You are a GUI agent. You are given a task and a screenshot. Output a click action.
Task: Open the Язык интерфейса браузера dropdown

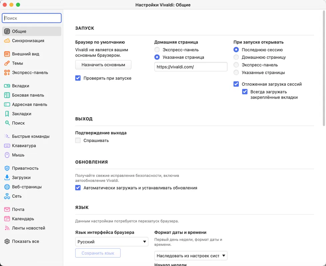[x=111, y=242]
